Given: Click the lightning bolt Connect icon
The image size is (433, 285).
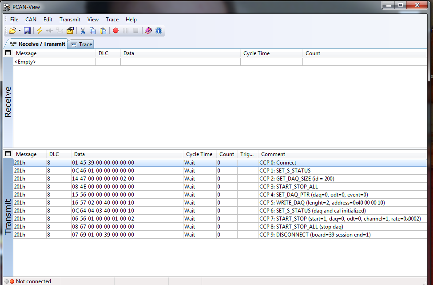Looking at the screenshot, I should click(x=40, y=31).
